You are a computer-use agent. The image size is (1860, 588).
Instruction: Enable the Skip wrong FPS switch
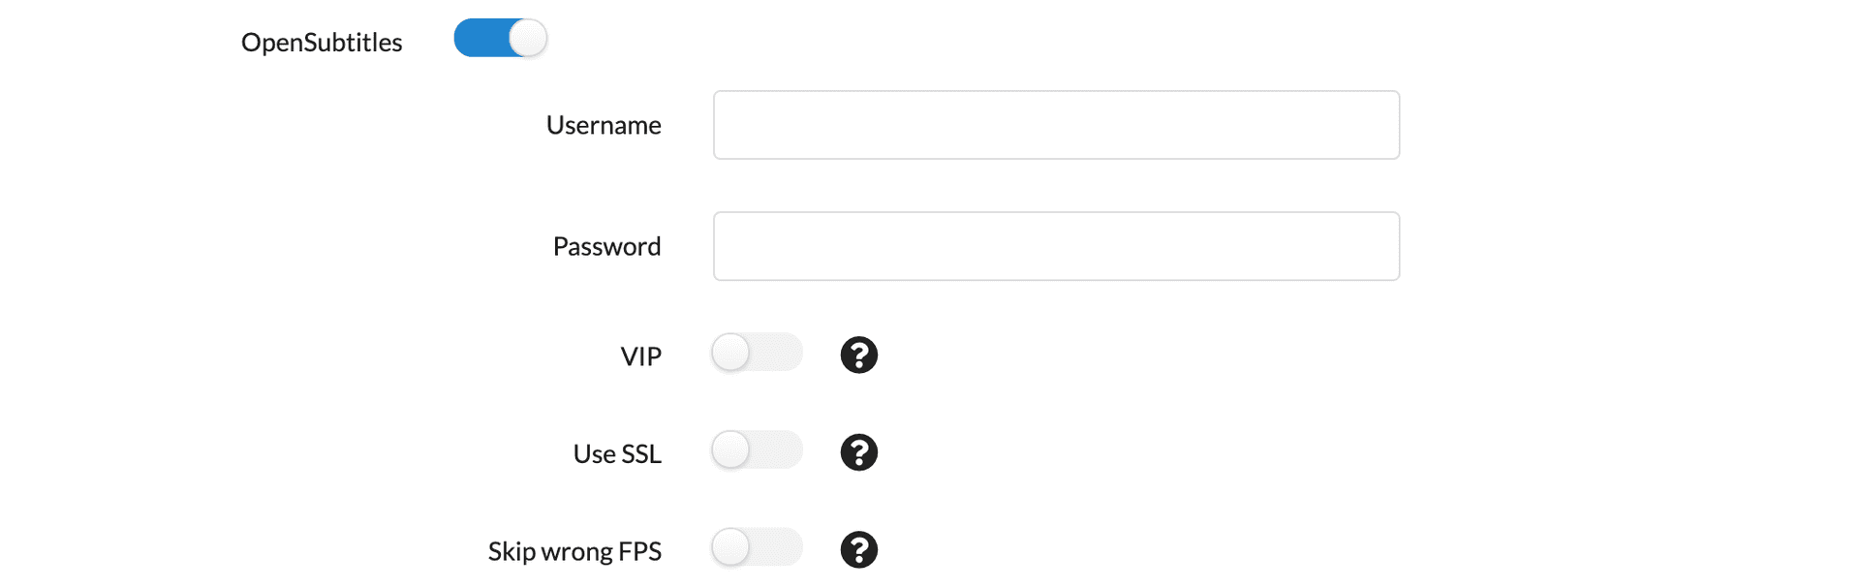[757, 547]
